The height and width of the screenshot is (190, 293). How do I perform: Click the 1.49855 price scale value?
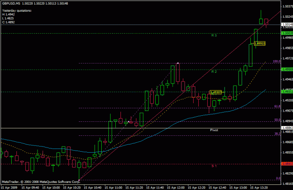pos(287,48)
